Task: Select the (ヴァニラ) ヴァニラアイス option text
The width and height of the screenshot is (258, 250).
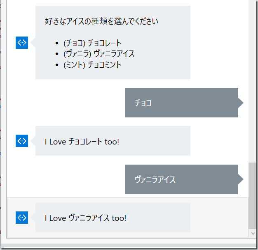Action: (x=99, y=54)
